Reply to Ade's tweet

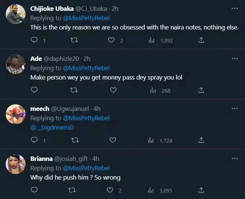point(34,90)
